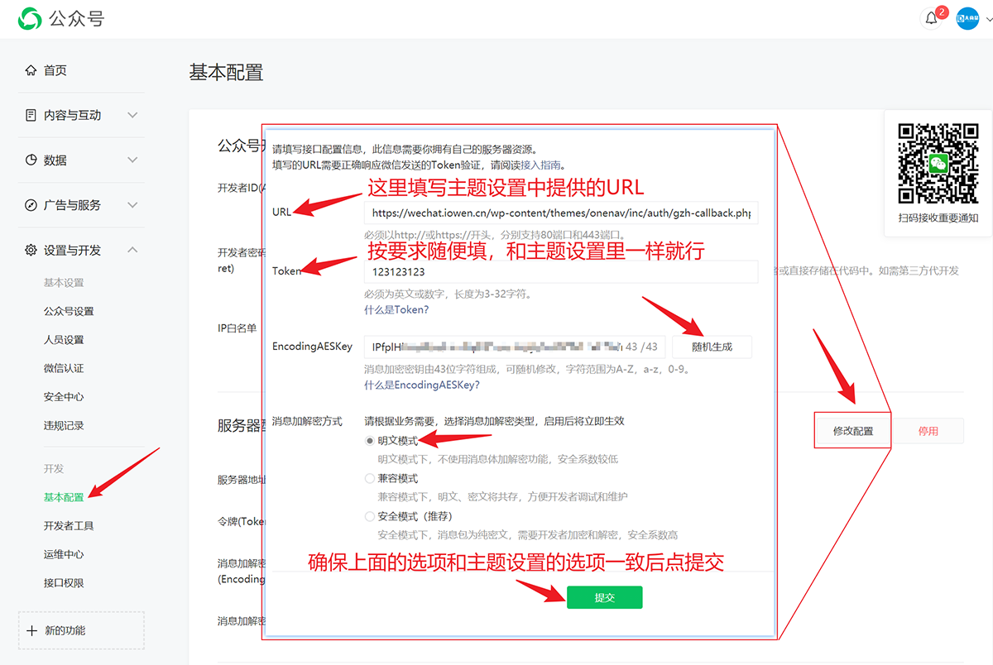The width and height of the screenshot is (993, 665).
Task: Open the account avatar menu
Action: pyautogui.click(x=967, y=18)
